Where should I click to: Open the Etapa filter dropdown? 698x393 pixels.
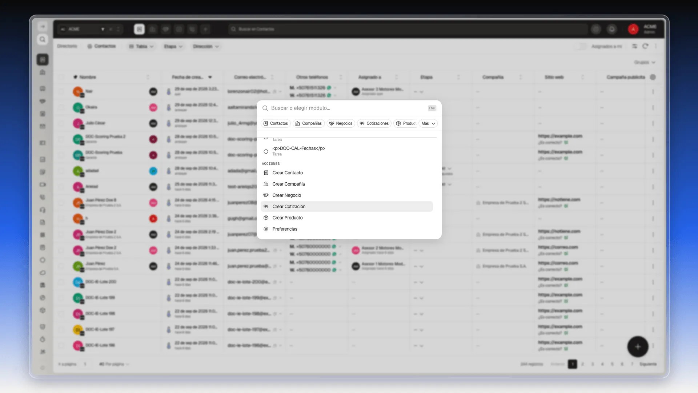[173, 46]
